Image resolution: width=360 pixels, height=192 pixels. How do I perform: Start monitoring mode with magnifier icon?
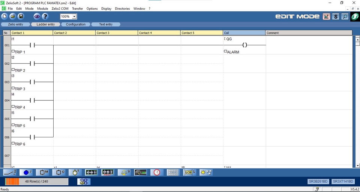pos(345,16)
